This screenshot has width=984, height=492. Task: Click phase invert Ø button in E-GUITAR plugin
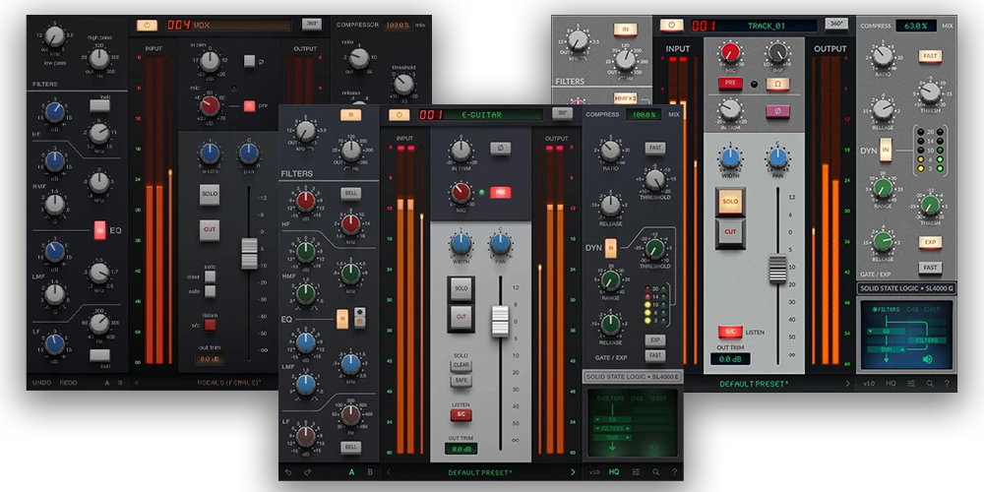pos(500,149)
